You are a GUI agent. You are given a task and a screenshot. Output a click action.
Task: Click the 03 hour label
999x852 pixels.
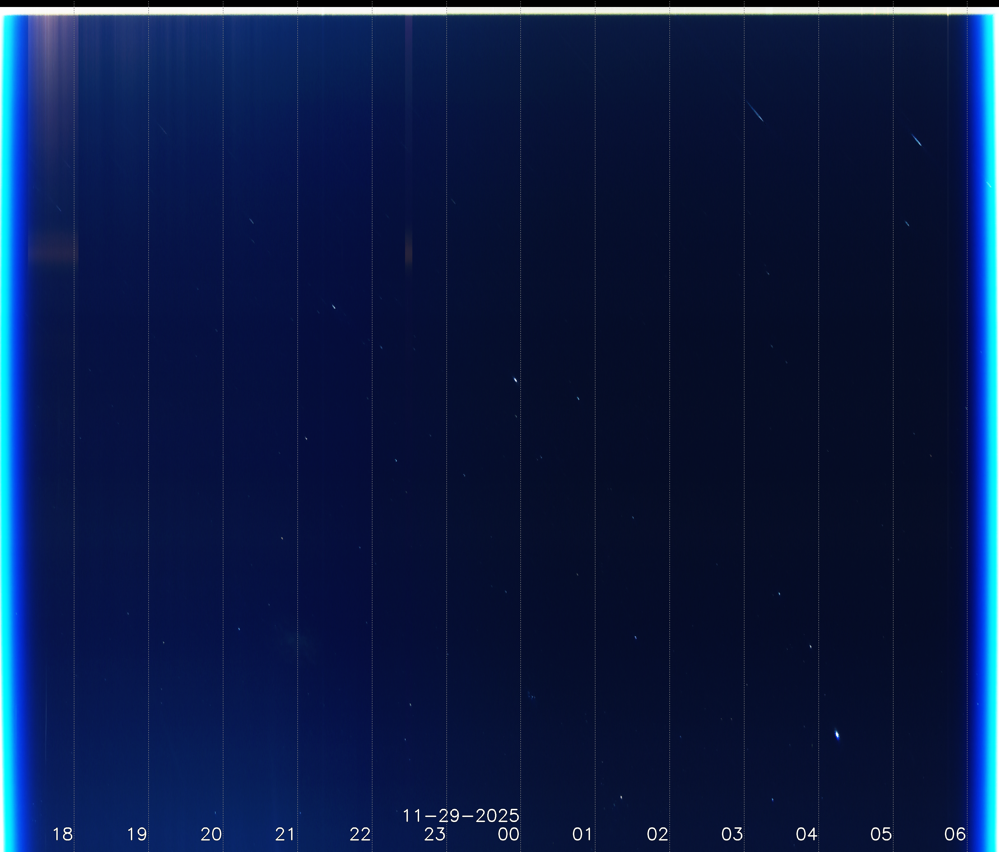click(x=732, y=834)
